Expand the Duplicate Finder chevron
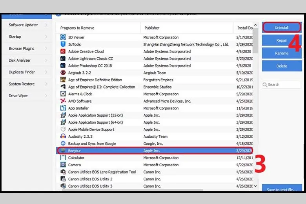Viewport: 306px width, 204px height. point(46,72)
